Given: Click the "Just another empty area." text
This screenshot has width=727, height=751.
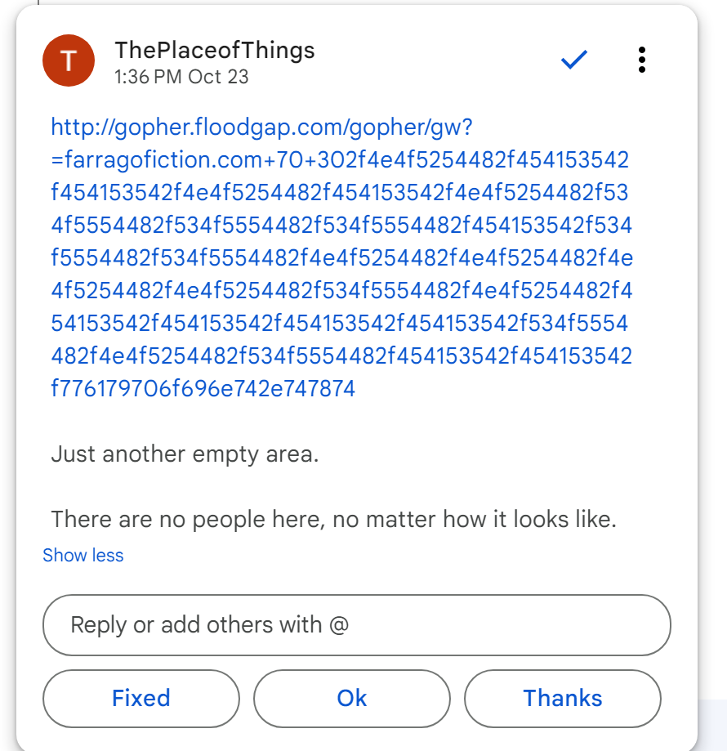Looking at the screenshot, I should click(x=185, y=454).
